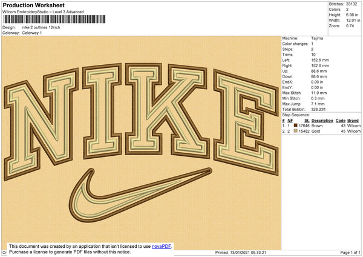Image resolution: width=363 pixels, height=257 pixels.
Task: Click the 'Color changes:' label
Action: [295, 44]
